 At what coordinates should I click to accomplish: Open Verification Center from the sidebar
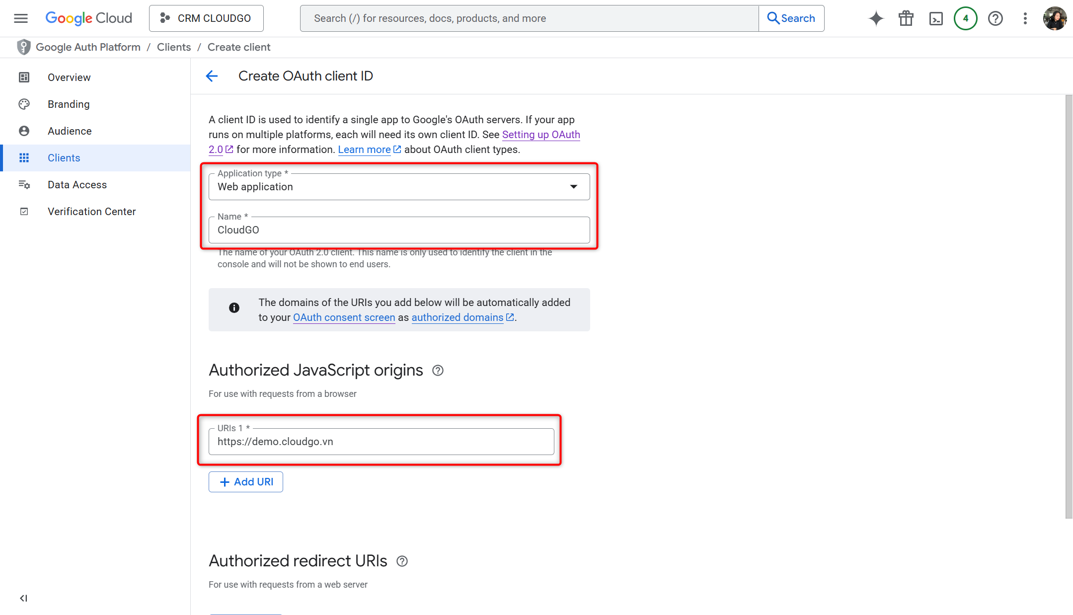point(91,211)
